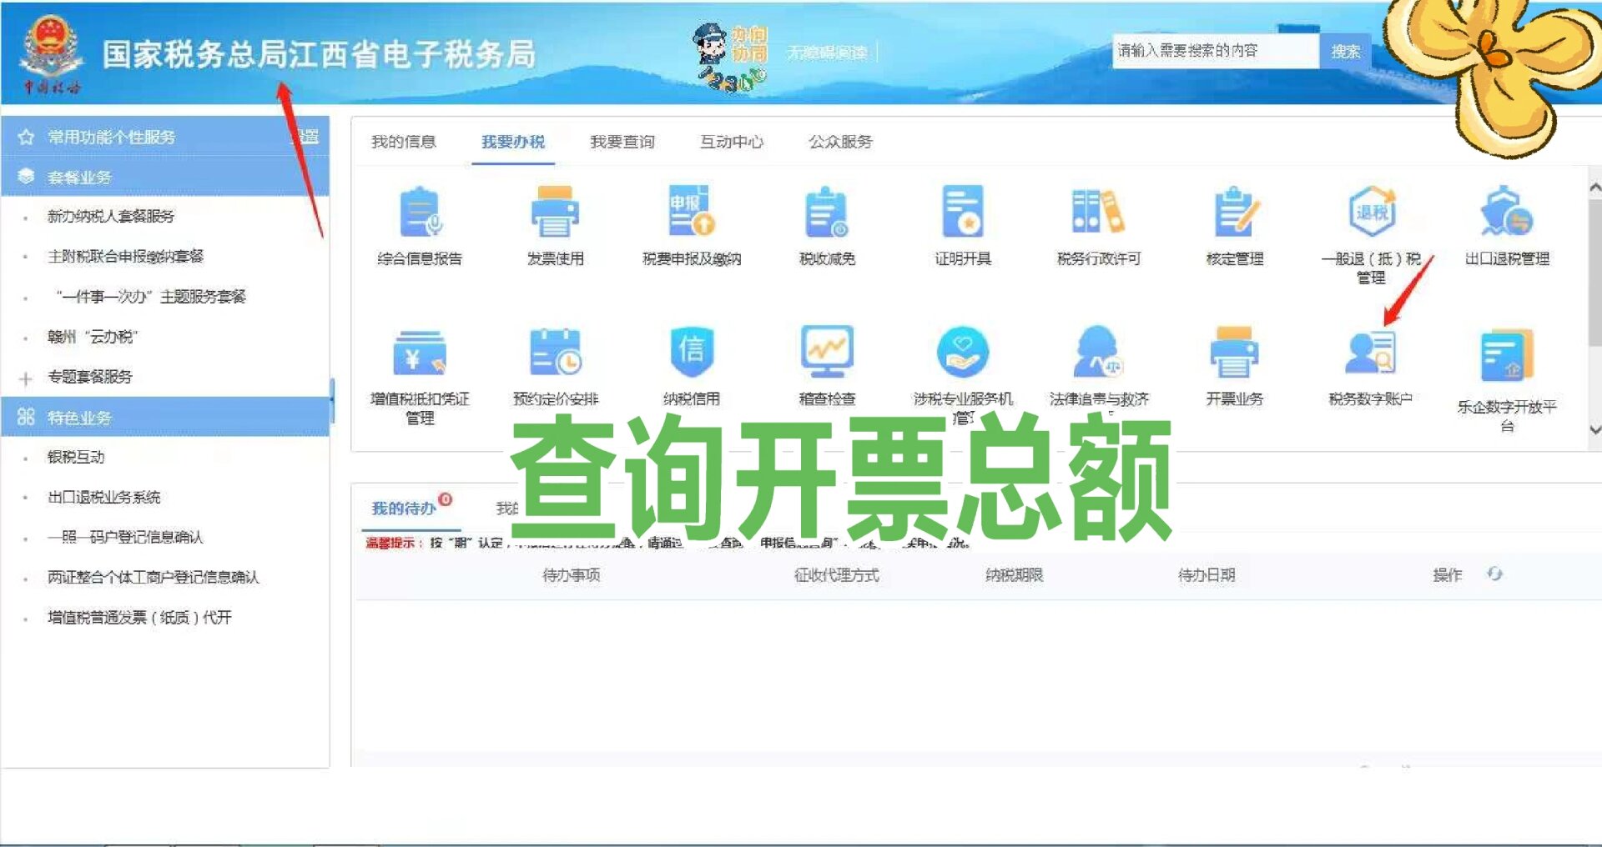Switch to the 我要查询 tab
The height and width of the screenshot is (847, 1602).
(622, 142)
